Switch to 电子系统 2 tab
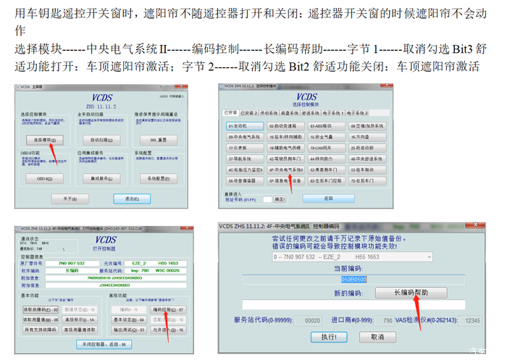Viewport: 507px width, 360px height. pyautogui.click(x=357, y=113)
